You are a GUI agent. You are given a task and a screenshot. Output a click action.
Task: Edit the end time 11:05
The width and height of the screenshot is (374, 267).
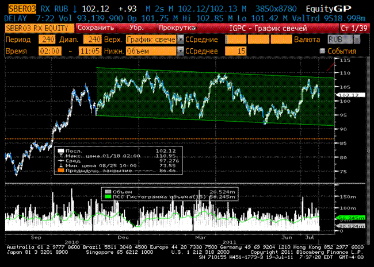click(90, 51)
